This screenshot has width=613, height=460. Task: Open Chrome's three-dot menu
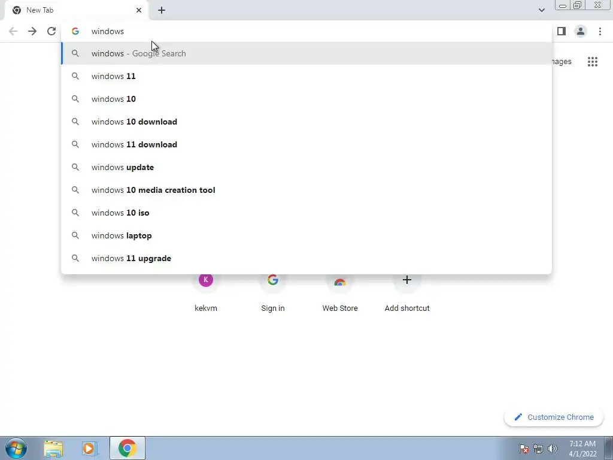[x=600, y=31]
